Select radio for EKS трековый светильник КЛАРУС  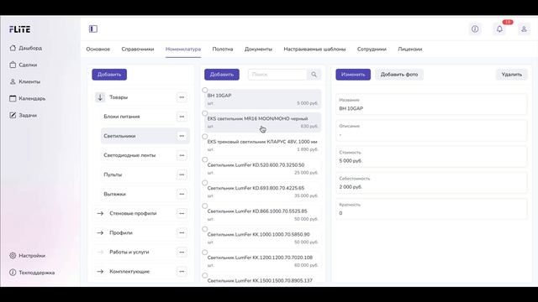(205, 136)
